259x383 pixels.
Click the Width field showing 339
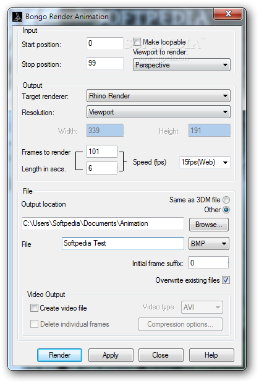(x=105, y=130)
